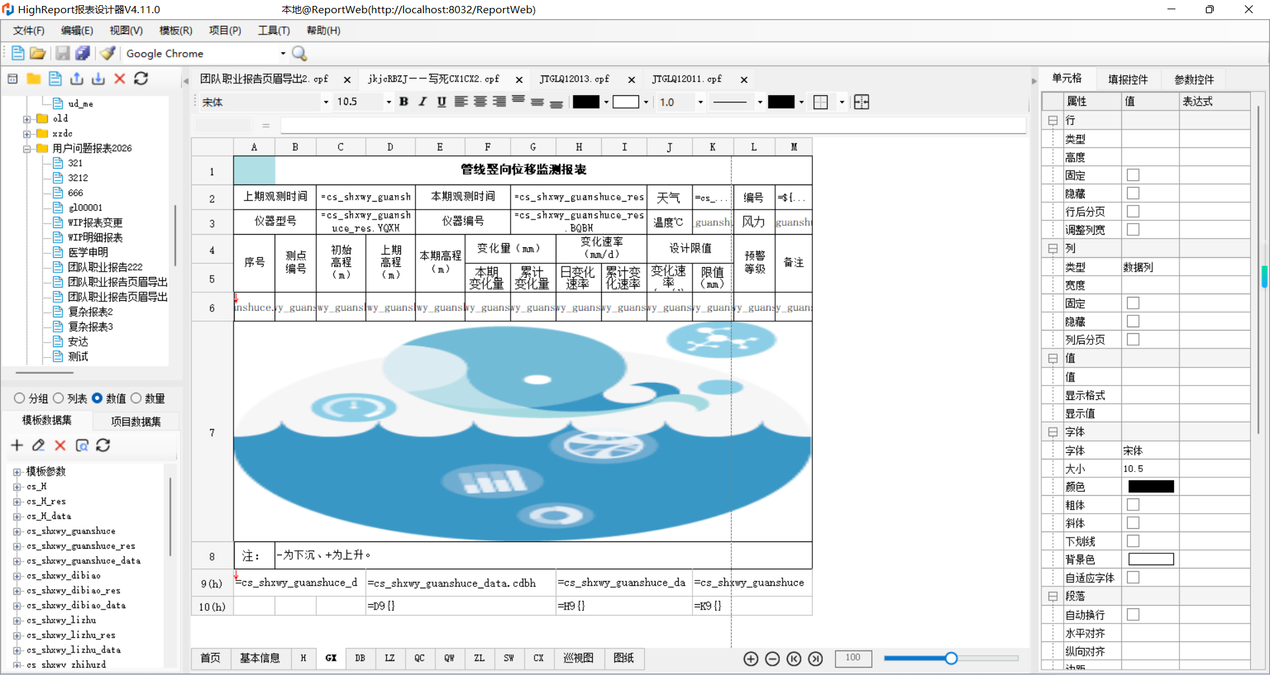Click the zoom slider handle
Screen dimensions: 1270x675
[x=951, y=658]
